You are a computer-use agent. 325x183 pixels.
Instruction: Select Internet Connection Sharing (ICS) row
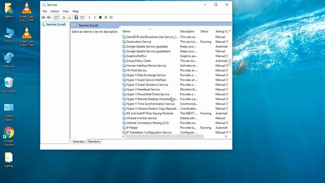pyautogui.click(x=175, y=123)
